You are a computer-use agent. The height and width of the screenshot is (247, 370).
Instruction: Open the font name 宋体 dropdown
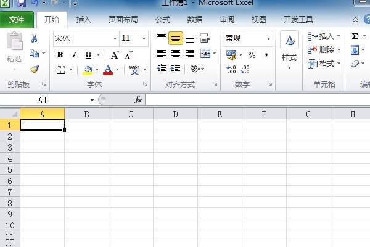pyautogui.click(x=115, y=38)
